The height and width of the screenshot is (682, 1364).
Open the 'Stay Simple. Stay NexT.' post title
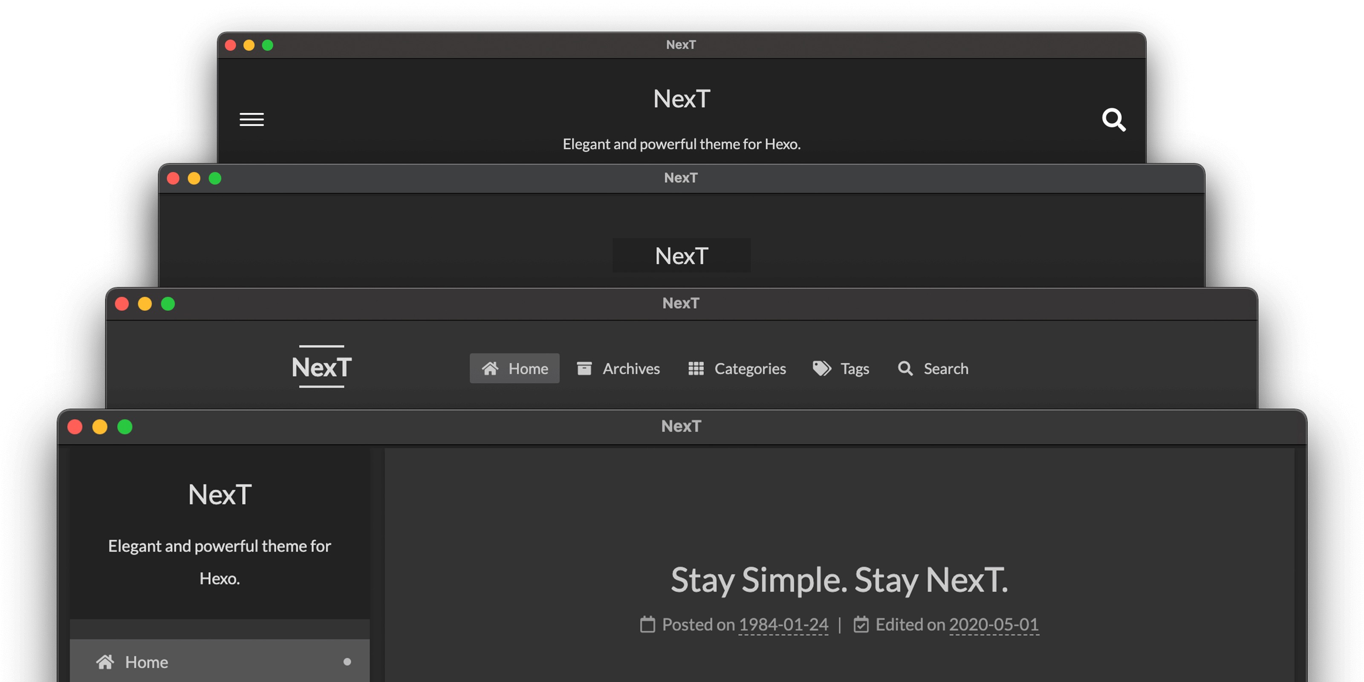click(839, 580)
